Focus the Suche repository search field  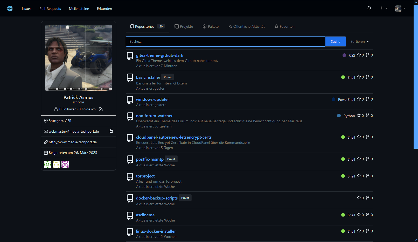(x=225, y=41)
